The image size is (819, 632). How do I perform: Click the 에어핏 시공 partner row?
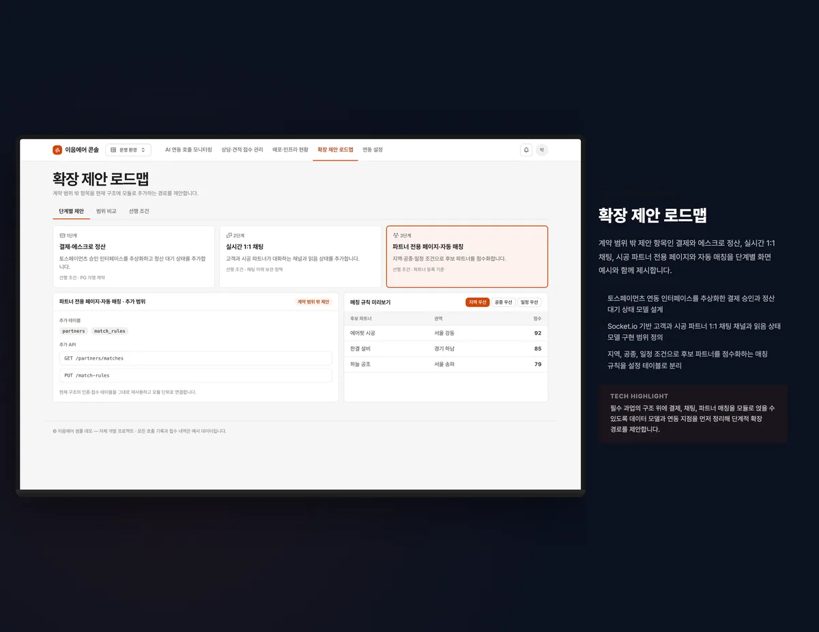coord(446,333)
